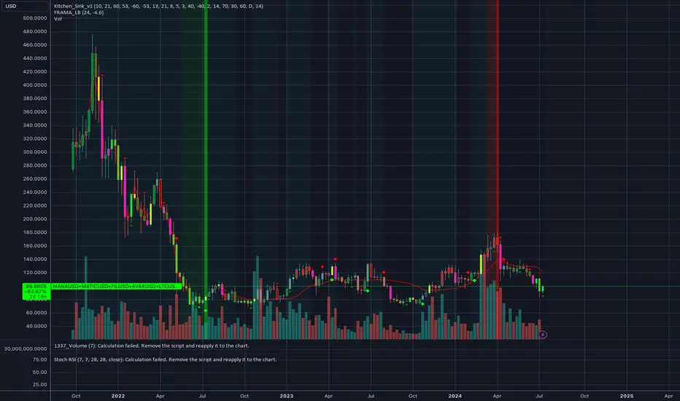The image size is (680, 401).
Task: Select the Vol indicator legend
Action: [x=58, y=19]
